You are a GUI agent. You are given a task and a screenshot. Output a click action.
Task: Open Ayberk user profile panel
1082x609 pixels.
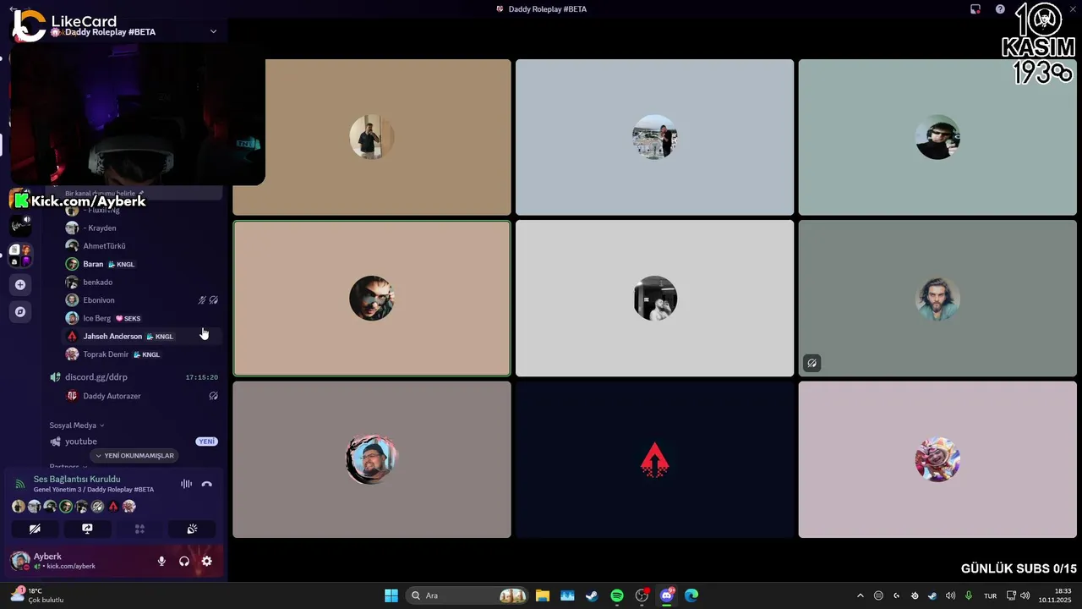(x=76, y=561)
